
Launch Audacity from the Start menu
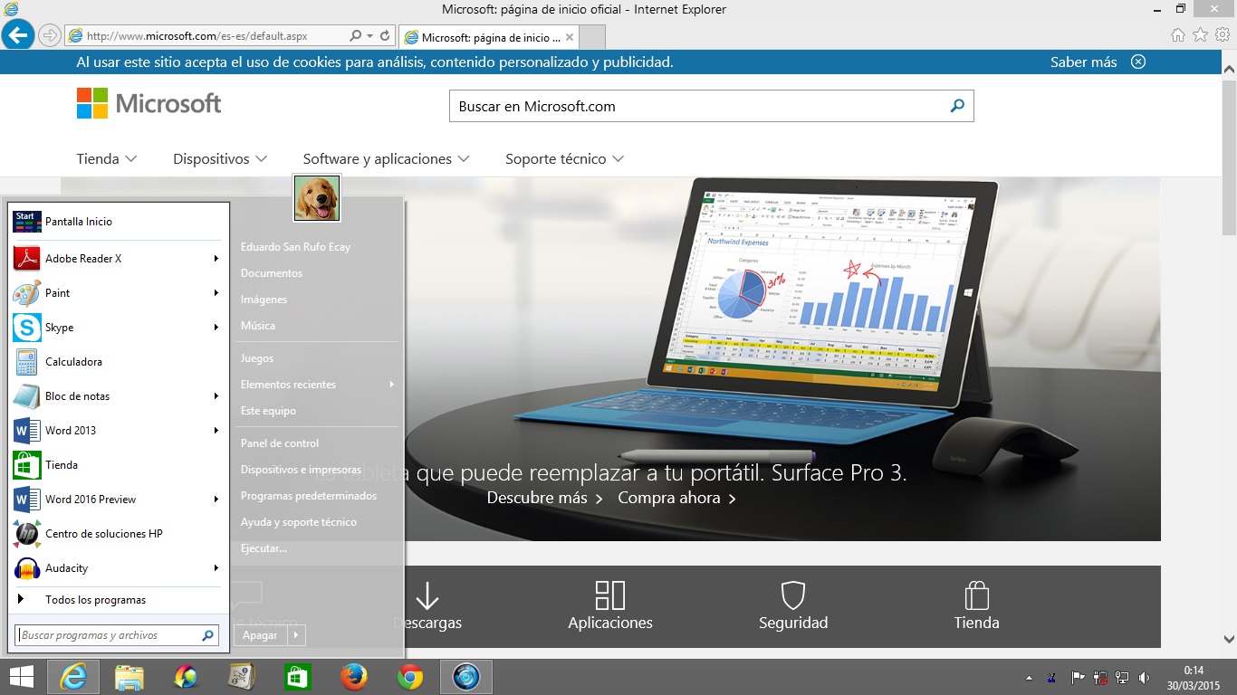coord(118,568)
